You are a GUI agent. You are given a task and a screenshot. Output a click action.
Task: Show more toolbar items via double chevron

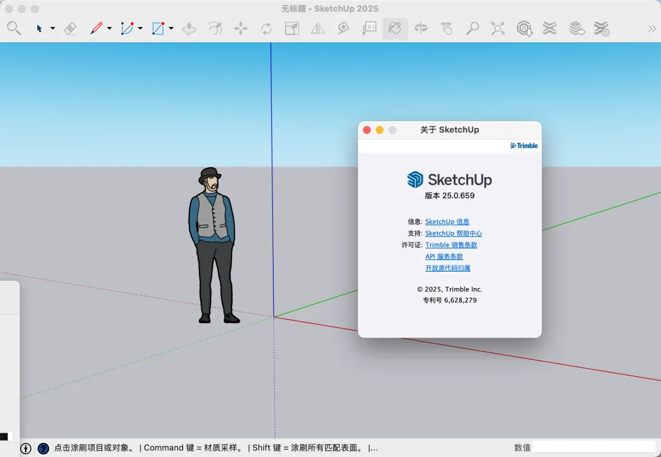(x=652, y=29)
